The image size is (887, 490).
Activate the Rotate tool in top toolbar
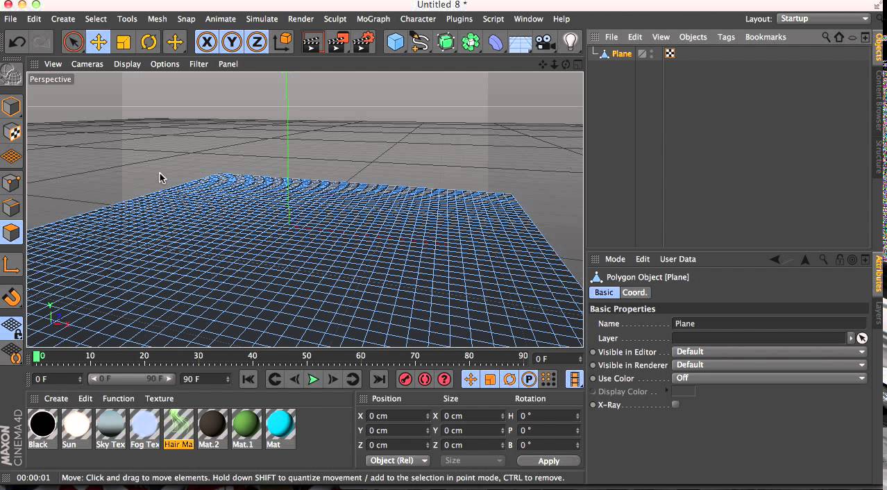click(x=149, y=42)
